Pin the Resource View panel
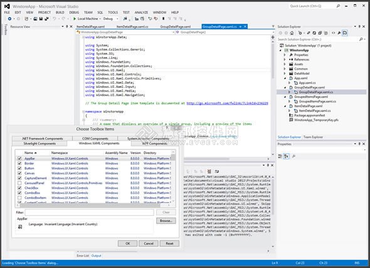 tap(66, 26)
